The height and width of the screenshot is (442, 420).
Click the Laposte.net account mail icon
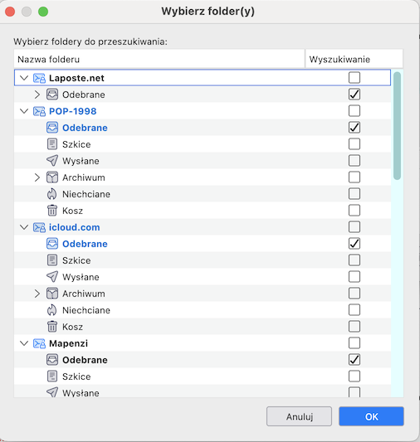tap(39, 78)
